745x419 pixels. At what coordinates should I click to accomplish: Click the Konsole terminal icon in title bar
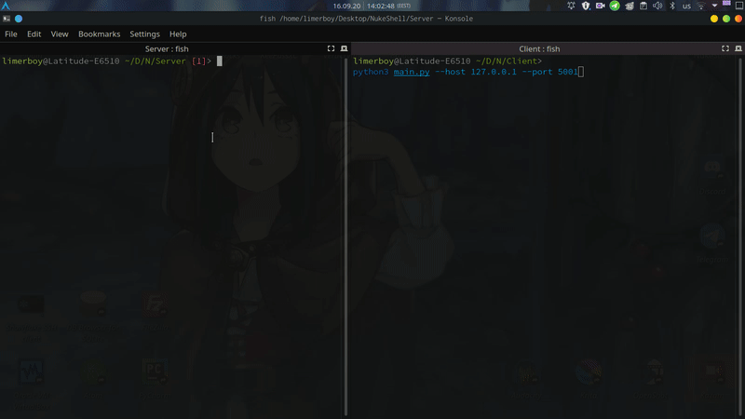pos(7,19)
